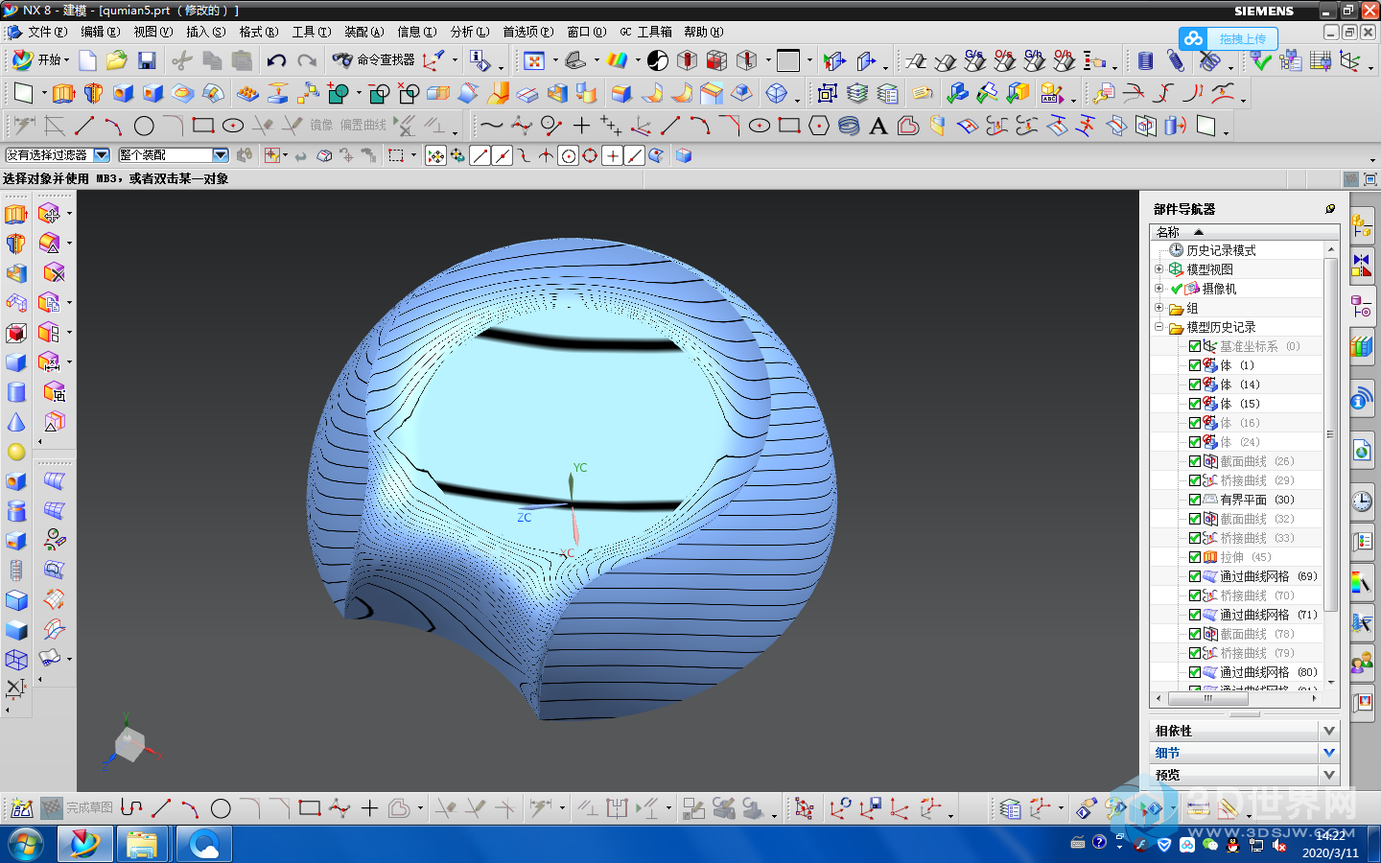Open the 文件(F) menu
The width and height of the screenshot is (1381, 863).
[47, 32]
